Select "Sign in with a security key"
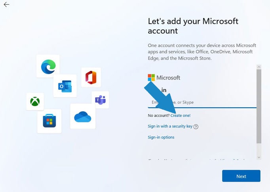 170,127
